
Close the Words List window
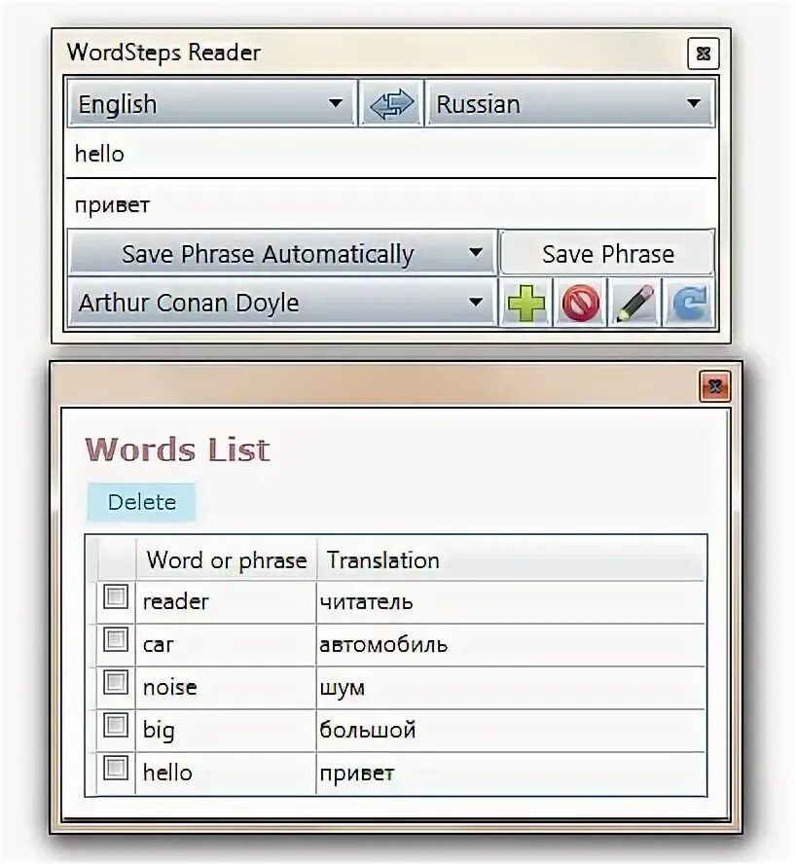(715, 386)
